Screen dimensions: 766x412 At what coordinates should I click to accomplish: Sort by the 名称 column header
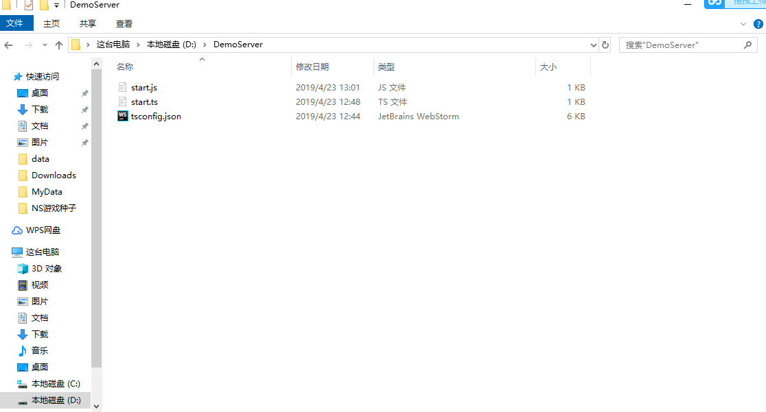coord(125,67)
